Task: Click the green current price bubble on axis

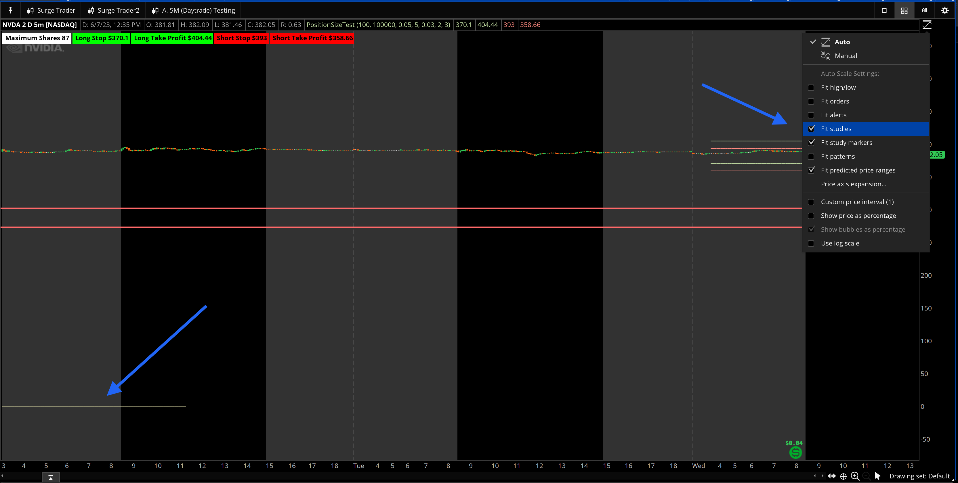Action: 937,155
